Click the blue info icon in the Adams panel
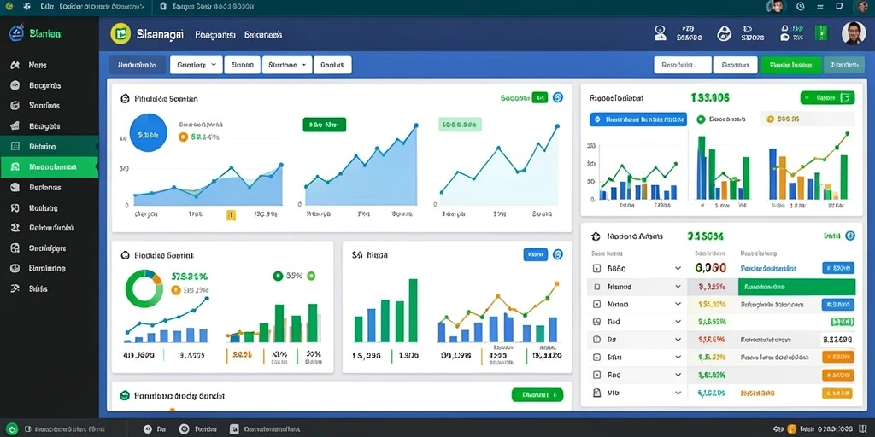 coord(850,236)
